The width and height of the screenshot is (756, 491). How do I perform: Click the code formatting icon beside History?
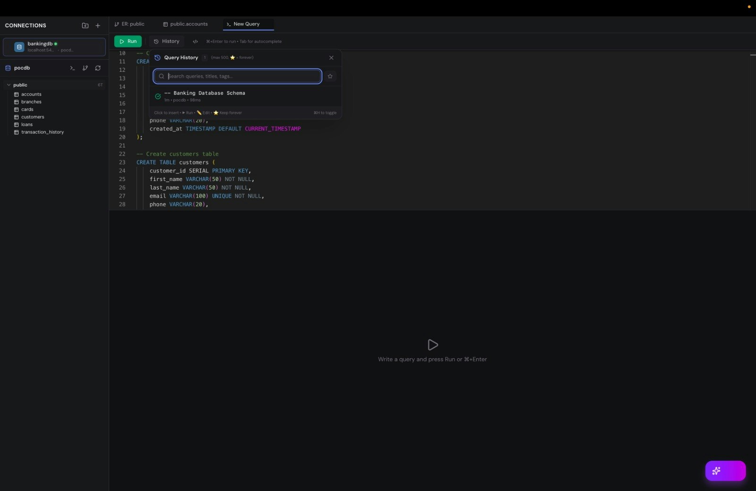click(195, 41)
